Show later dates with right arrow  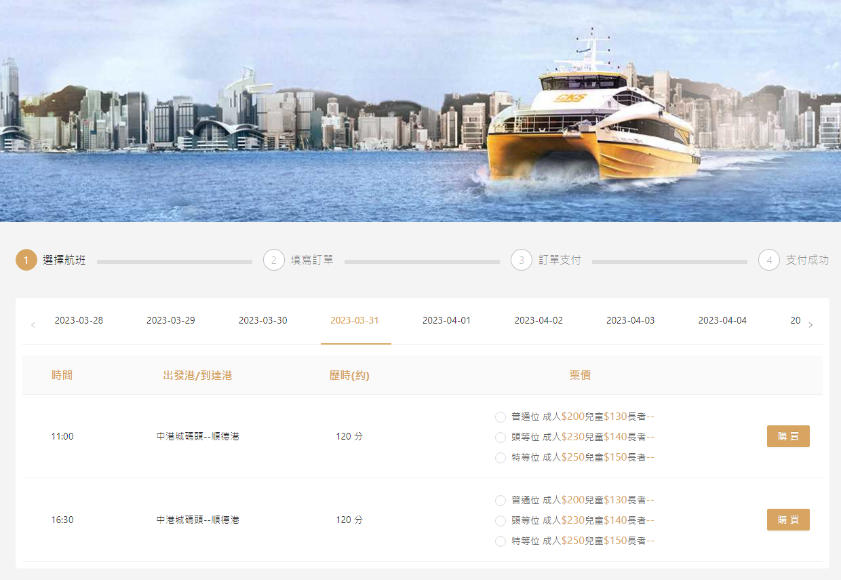coord(810,325)
